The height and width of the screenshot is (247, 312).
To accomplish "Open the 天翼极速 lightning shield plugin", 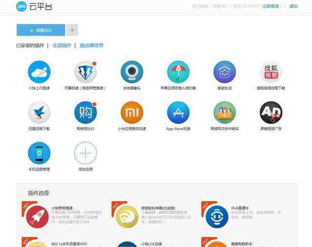I will click(x=86, y=72).
